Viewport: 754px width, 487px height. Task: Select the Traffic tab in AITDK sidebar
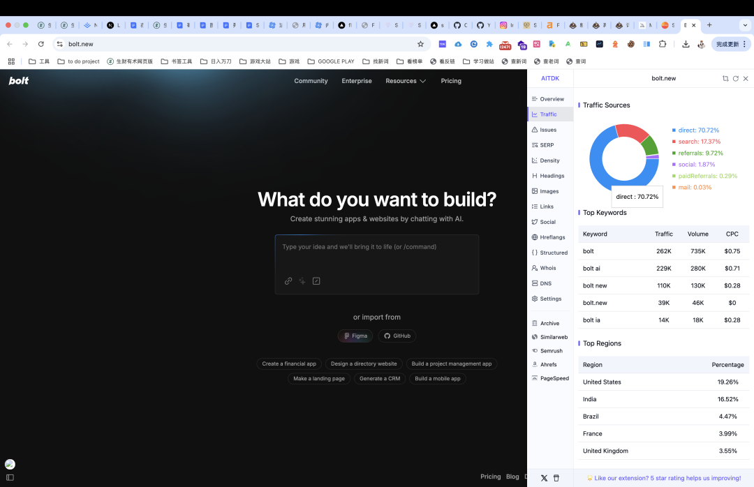[x=550, y=114]
